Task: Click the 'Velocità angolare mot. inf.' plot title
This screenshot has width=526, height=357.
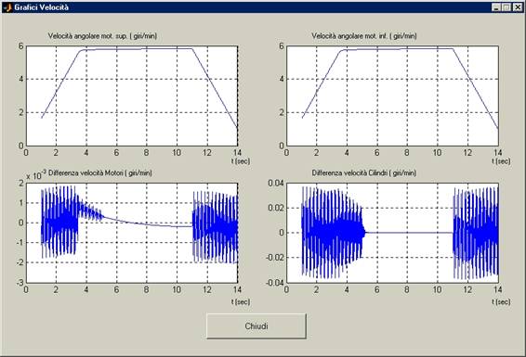Action: 364,36
